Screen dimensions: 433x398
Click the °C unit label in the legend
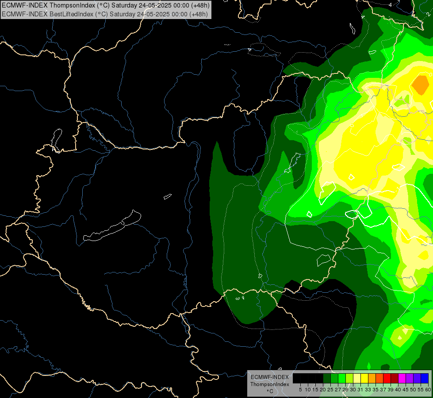tap(270, 391)
